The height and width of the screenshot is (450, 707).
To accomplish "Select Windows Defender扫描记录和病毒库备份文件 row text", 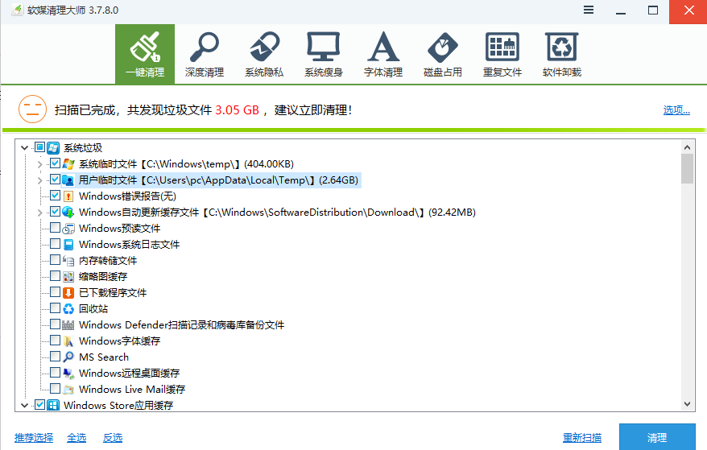I will [x=181, y=324].
